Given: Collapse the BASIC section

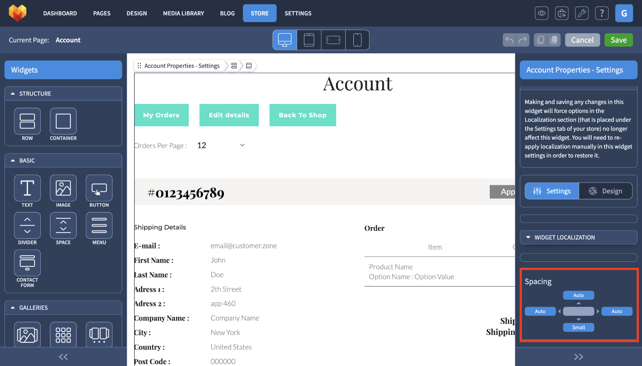Looking at the screenshot, I should pos(13,160).
